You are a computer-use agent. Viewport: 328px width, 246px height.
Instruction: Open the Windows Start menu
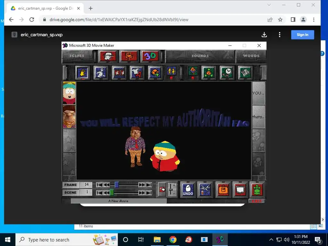pos(8,240)
